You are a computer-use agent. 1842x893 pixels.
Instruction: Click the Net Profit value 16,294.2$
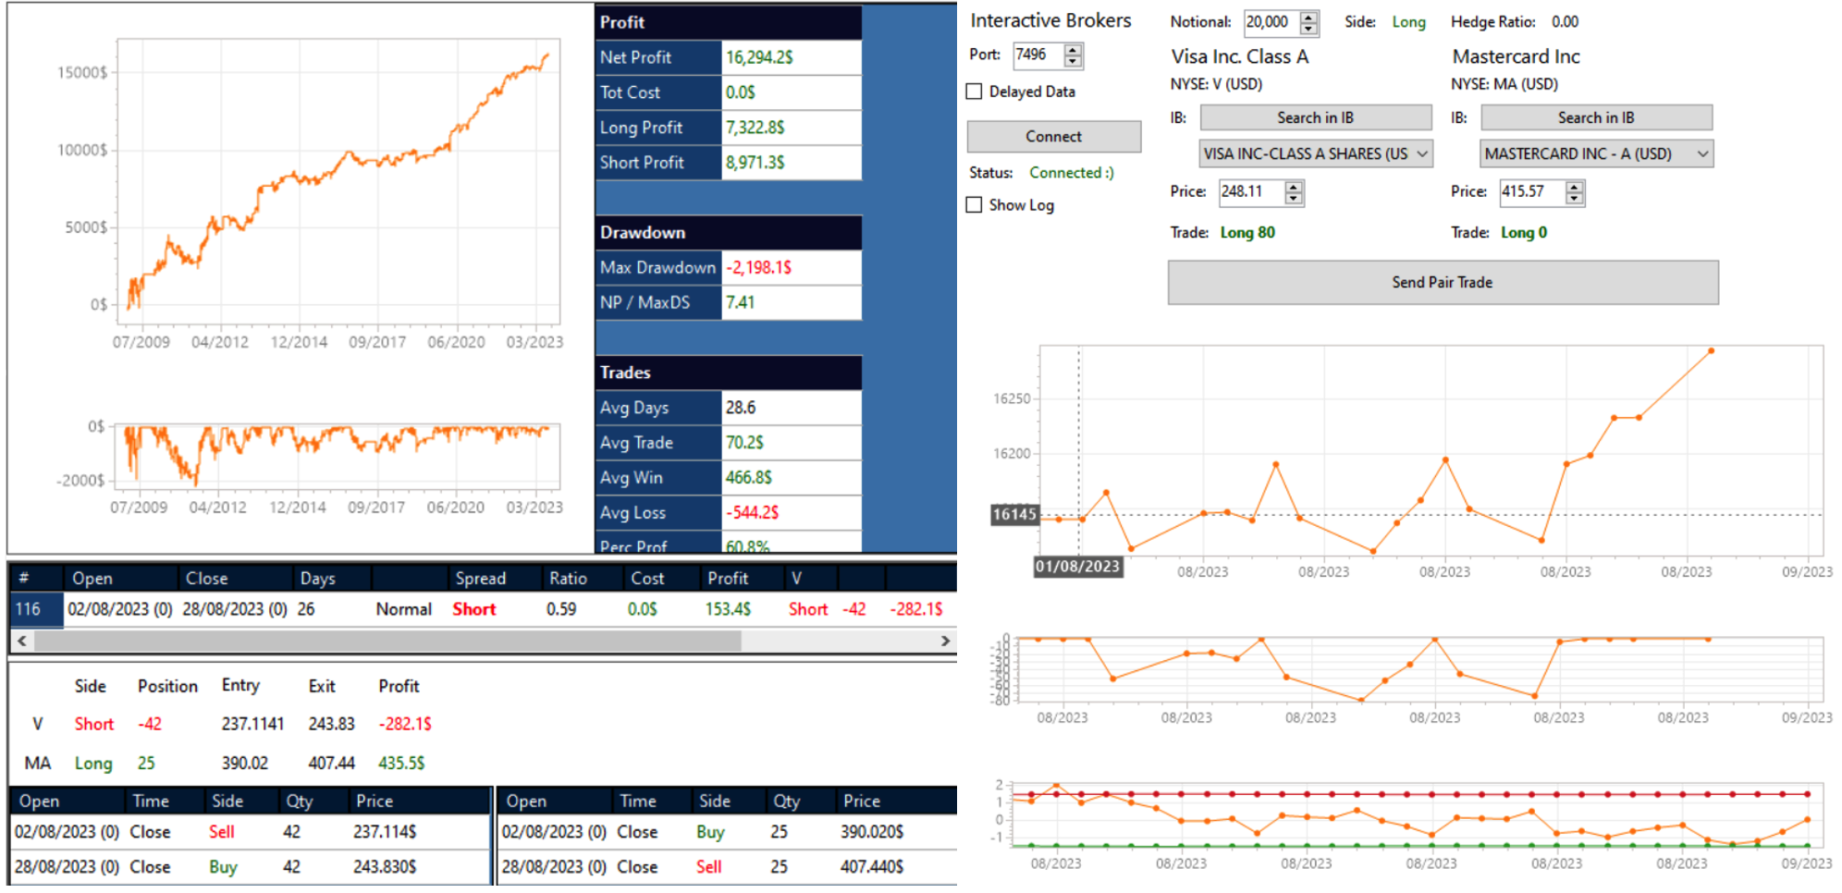click(x=759, y=57)
